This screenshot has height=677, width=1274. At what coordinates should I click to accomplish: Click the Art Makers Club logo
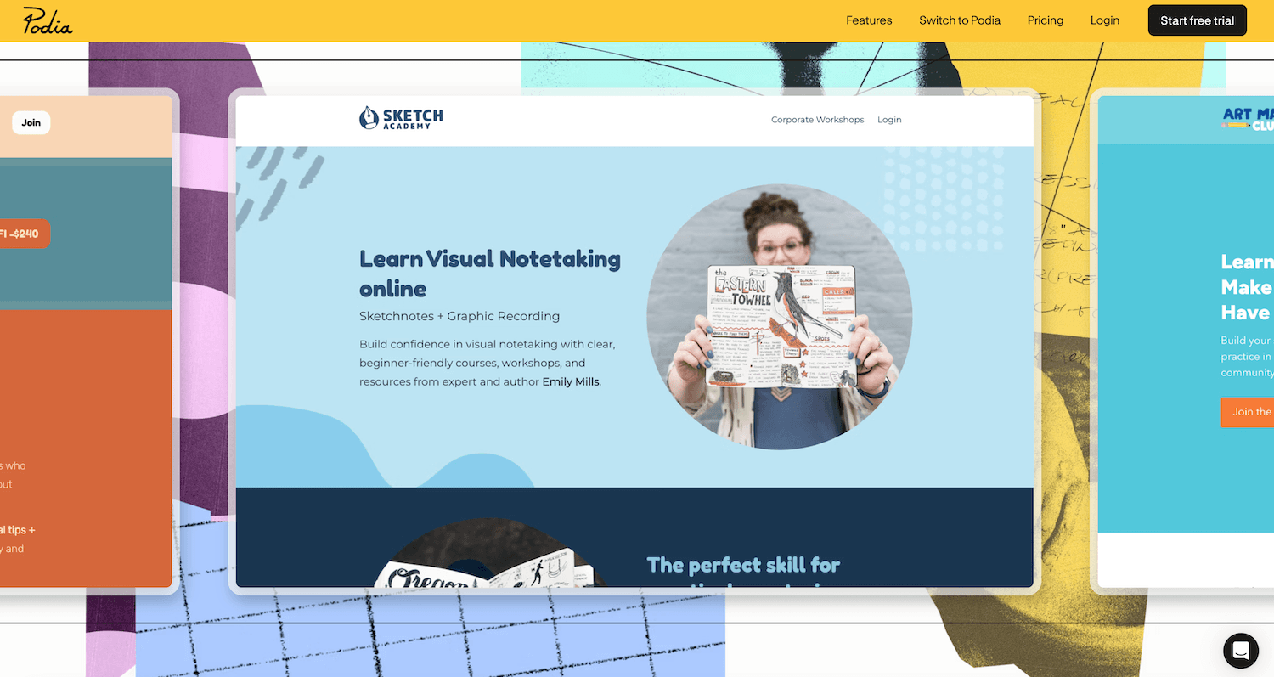1248,119
